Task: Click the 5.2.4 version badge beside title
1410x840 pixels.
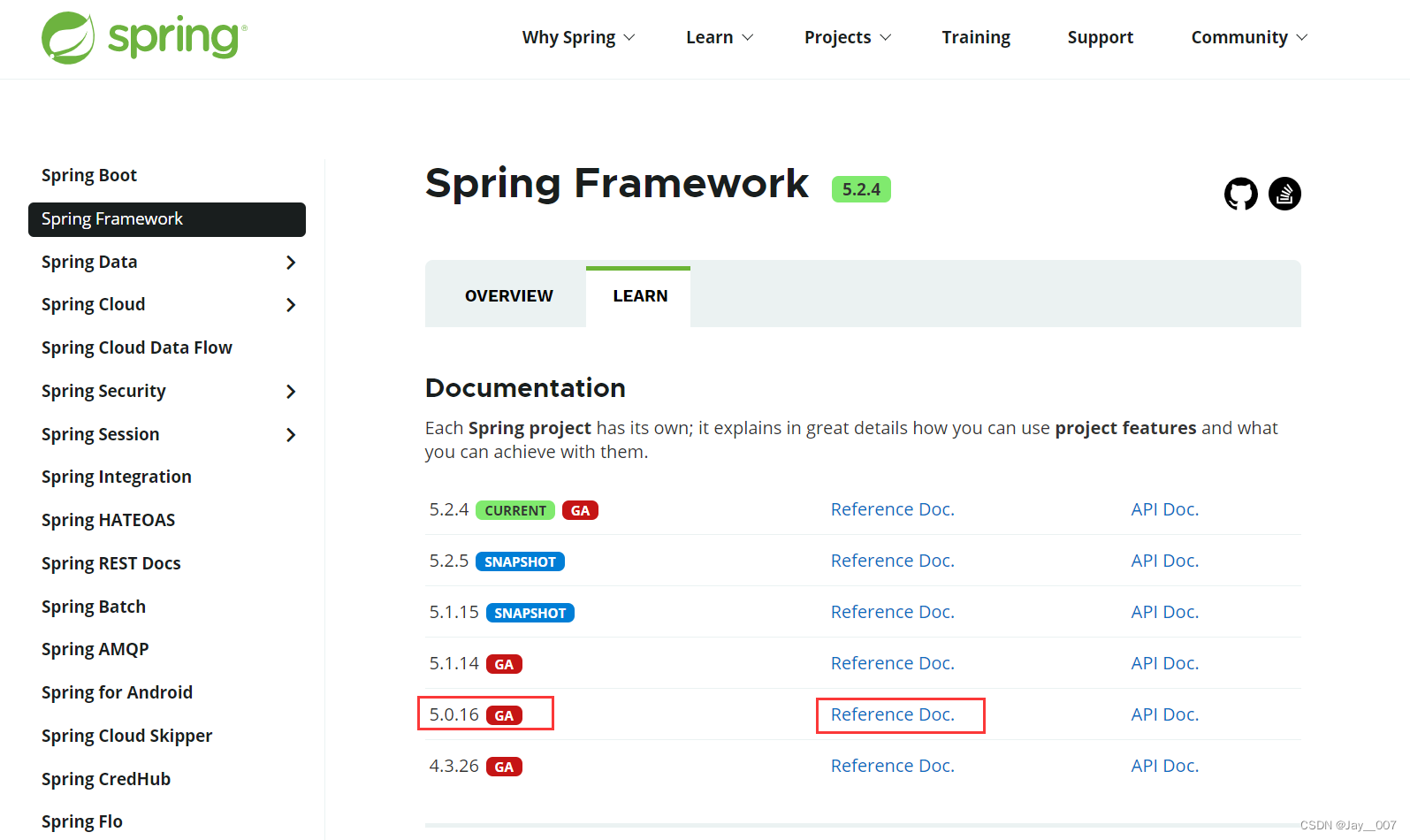Action: 861,189
